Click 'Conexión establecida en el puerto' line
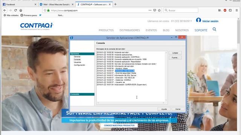241x135 pixels. pyautogui.click(x=122, y=59)
